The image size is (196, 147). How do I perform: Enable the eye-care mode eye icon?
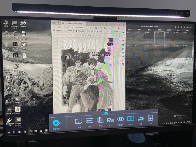tap(120, 119)
